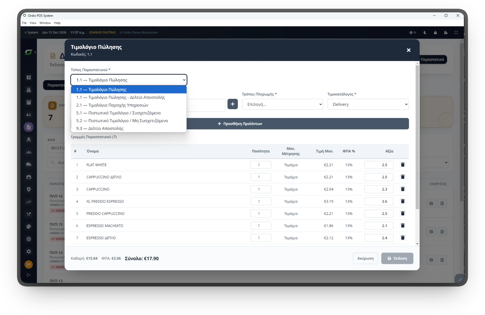Image resolution: width=485 pixels, height=315 pixels.
Task: Click the logout icon at the sidebar bottom
Action: [29, 275]
